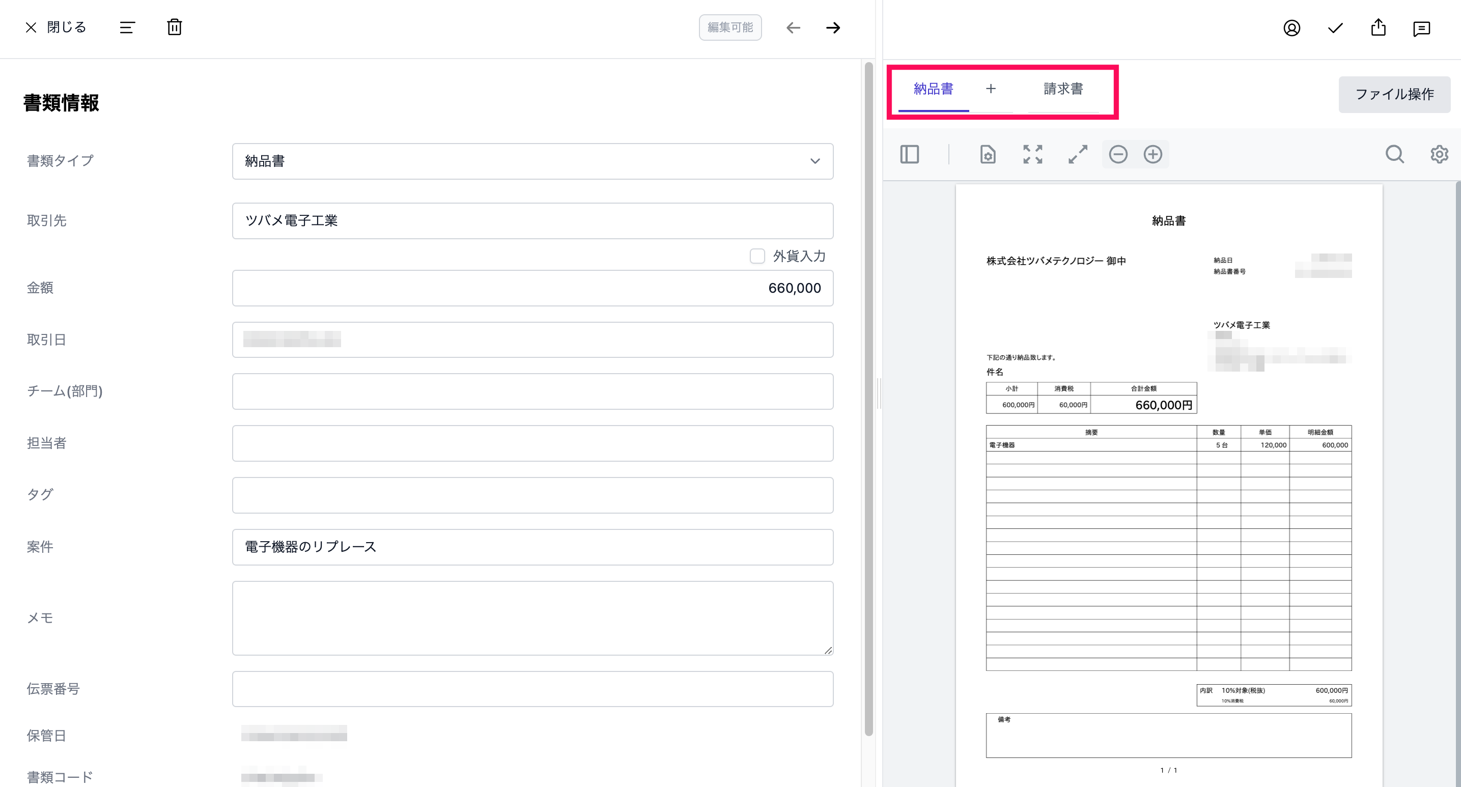Viewport: 1461px width, 787px height.
Task: Open the user account icon
Action: pyautogui.click(x=1291, y=28)
